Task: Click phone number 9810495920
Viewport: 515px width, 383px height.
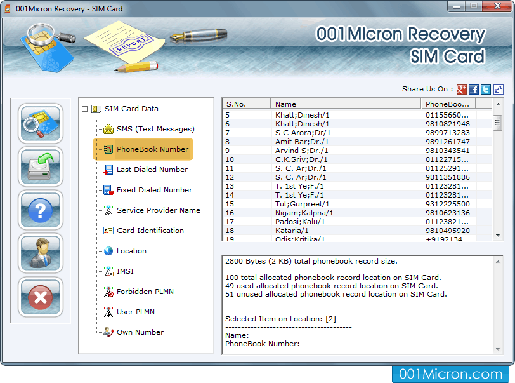Action: (x=448, y=231)
